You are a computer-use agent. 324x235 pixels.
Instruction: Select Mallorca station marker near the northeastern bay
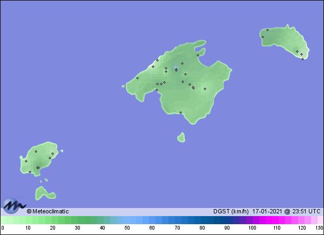click(198, 55)
